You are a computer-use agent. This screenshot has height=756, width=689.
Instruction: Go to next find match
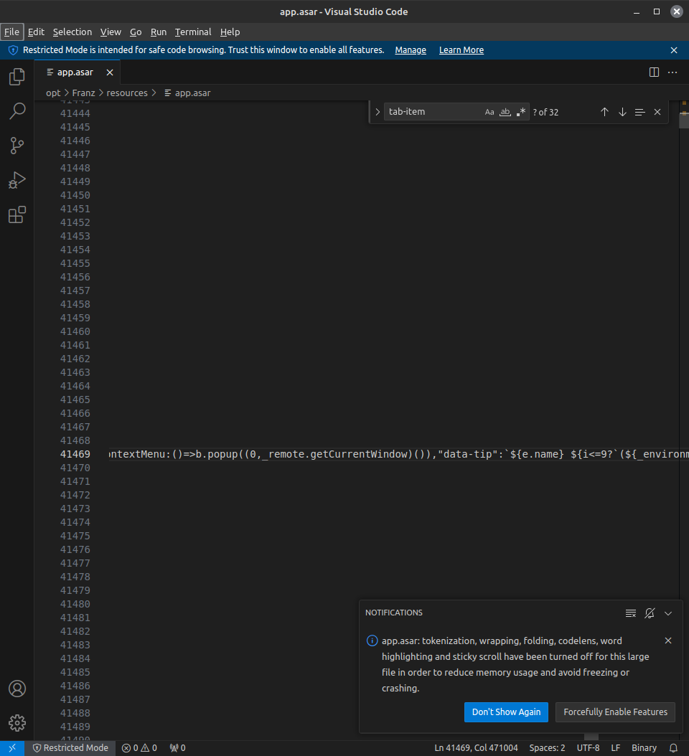622,112
